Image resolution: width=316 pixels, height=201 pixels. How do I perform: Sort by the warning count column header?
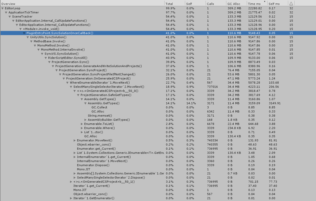pos(291,4)
